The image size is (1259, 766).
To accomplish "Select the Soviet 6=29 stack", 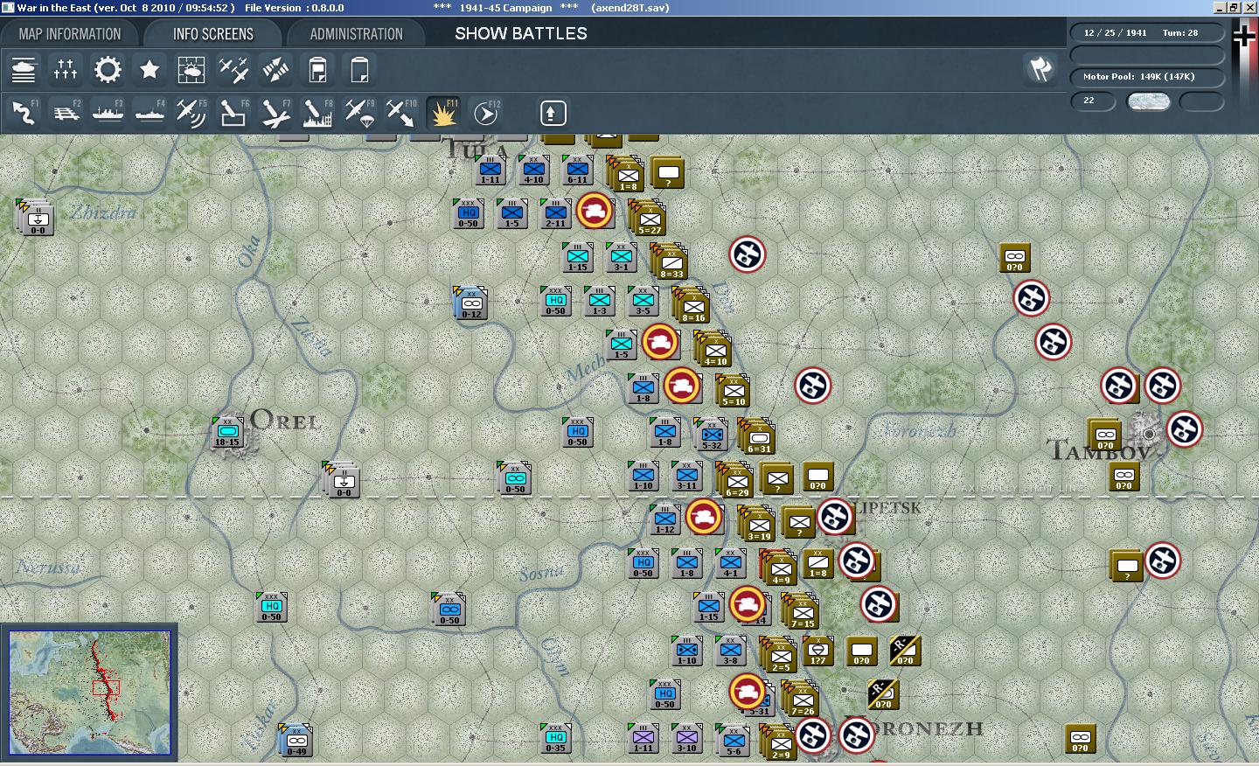I will click(735, 480).
